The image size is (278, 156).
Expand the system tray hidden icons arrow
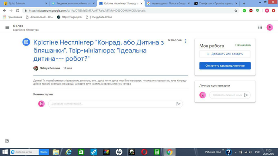tap(235, 152)
